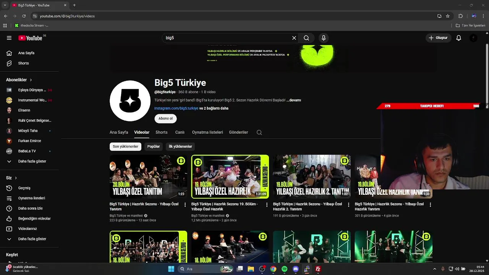Open the Tüm Yer İşaretleri bookmarks folder

click(x=471, y=26)
